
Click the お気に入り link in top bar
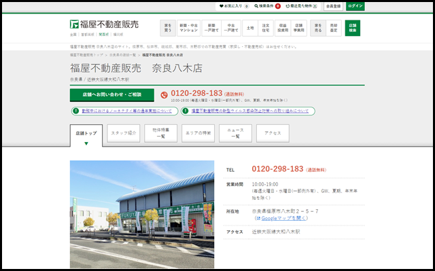click(233, 6)
